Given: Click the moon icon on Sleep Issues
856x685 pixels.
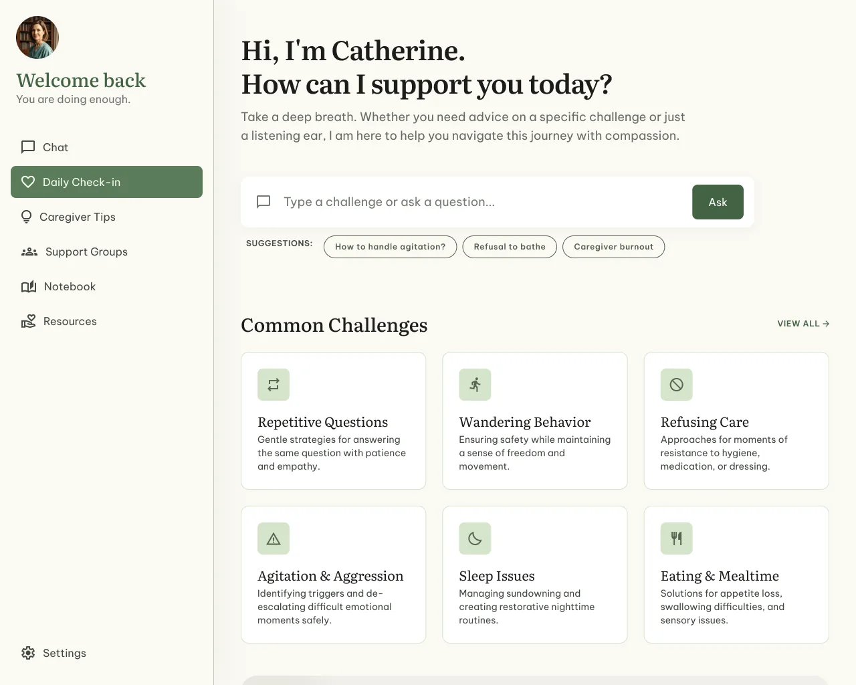Looking at the screenshot, I should click(x=475, y=539).
